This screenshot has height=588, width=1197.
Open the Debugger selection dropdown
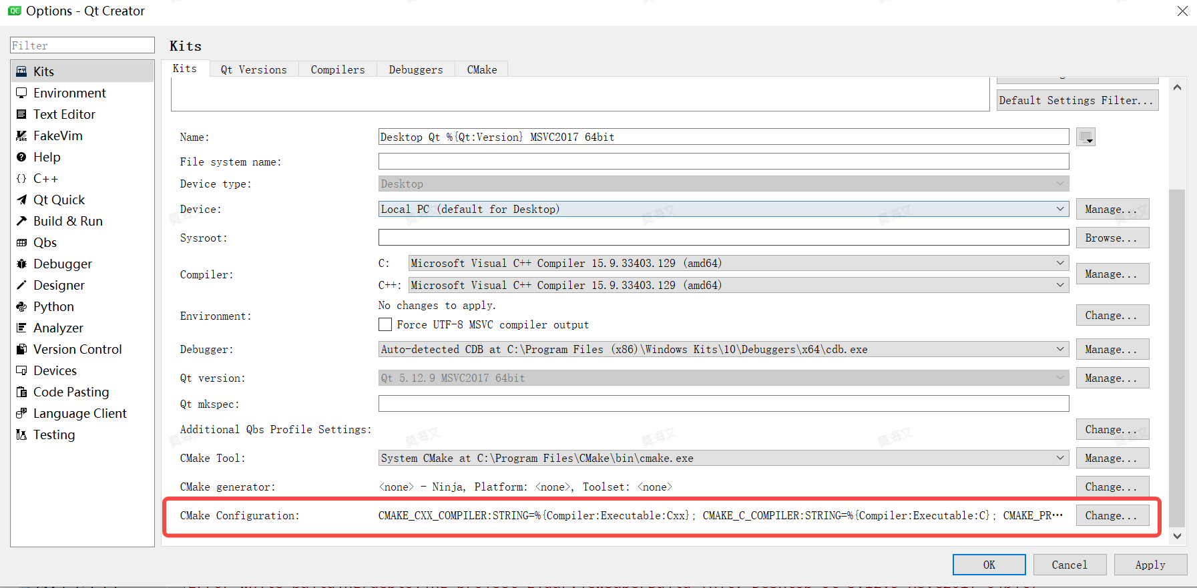tap(723, 349)
